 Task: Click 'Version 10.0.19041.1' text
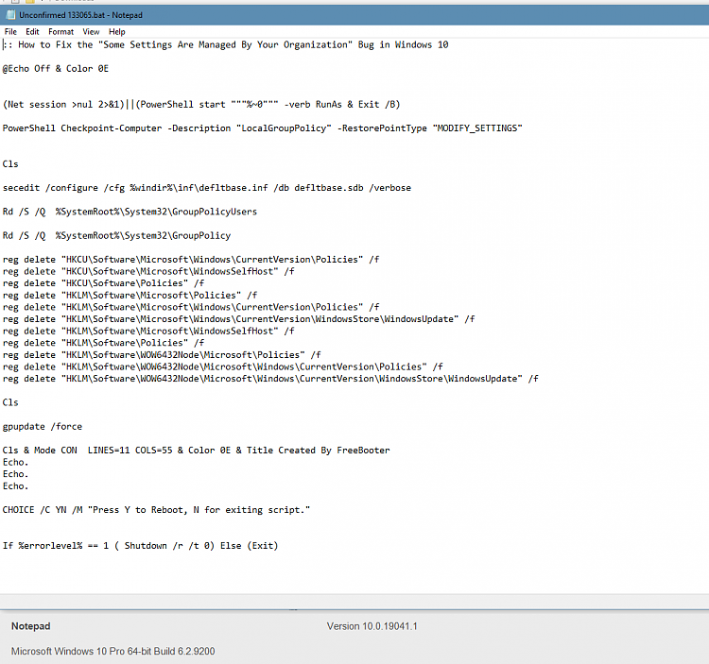[372, 626]
